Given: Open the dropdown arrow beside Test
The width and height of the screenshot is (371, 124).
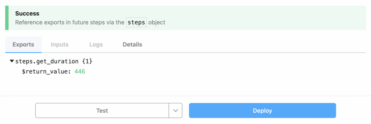Looking at the screenshot, I should tap(175, 111).
